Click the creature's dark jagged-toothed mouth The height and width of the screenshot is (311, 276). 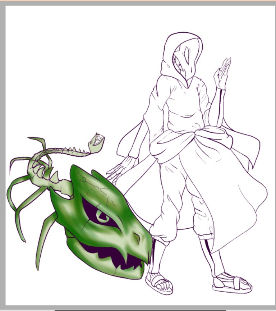[x=108, y=254]
